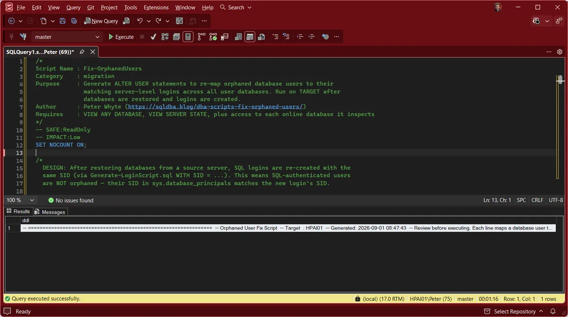The width and height of the screenshot is (568, 317).
Task: Click the Save All icon
Action: tap(74, 21)
